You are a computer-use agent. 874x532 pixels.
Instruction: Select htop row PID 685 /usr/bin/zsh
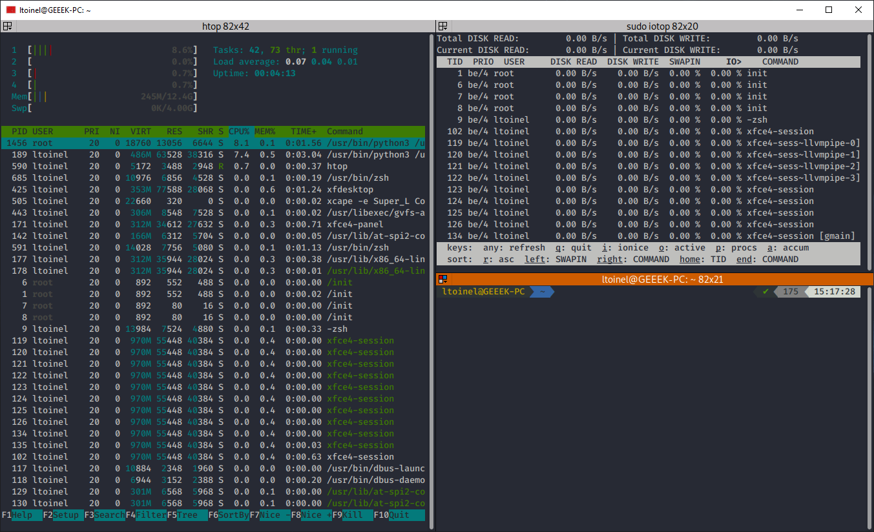[x=213, y=178]
